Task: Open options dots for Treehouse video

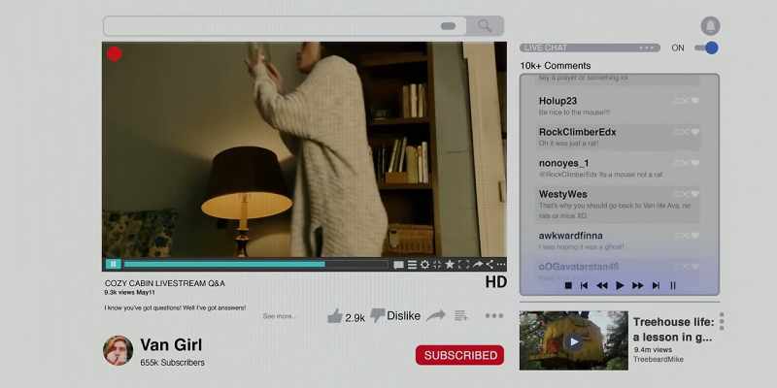Action: [722, 321]
